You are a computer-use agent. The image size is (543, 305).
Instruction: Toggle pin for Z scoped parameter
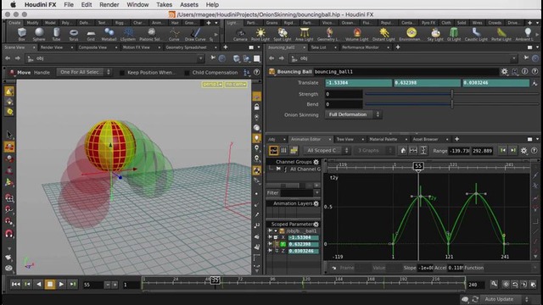point(270,251)
